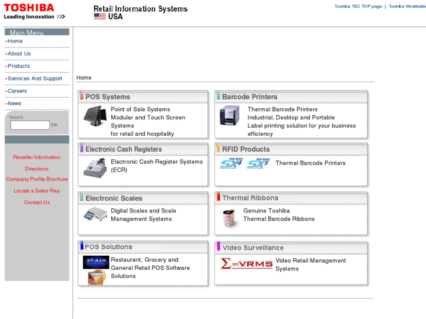Open the Video Surveillance category heading

tap(253, 248)
